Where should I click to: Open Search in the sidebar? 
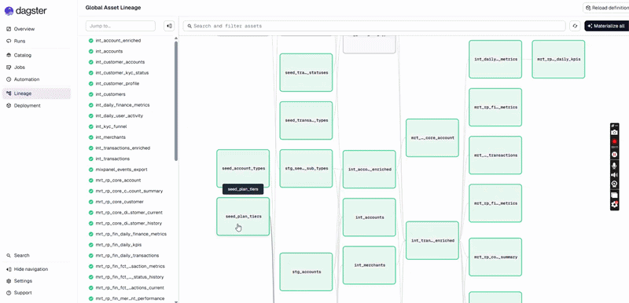coord(18,255)
